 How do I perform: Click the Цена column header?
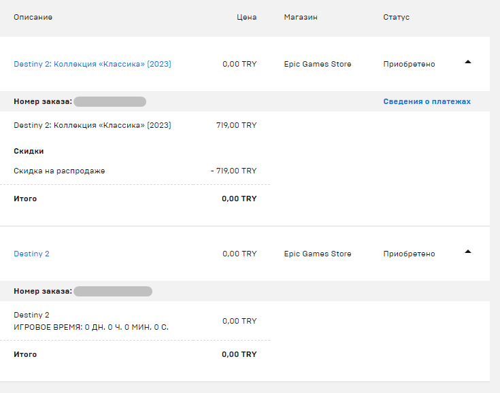[246, 17]
